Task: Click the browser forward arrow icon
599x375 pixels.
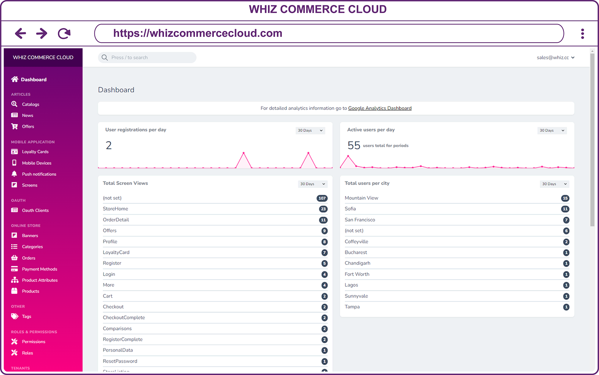Action: pos(42,33)
